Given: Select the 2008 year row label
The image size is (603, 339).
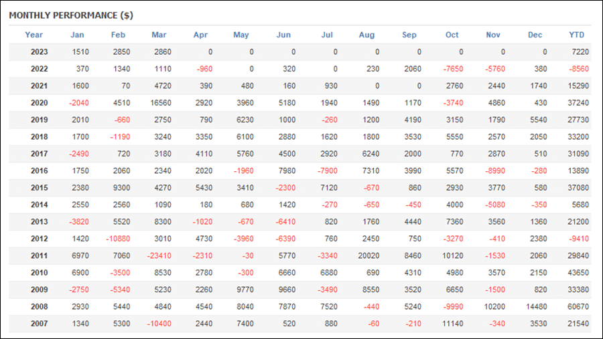Looking at the screenshot, I should 40,307.
